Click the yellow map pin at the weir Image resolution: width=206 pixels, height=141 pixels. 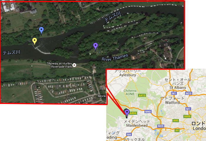(x=34, y=41)
